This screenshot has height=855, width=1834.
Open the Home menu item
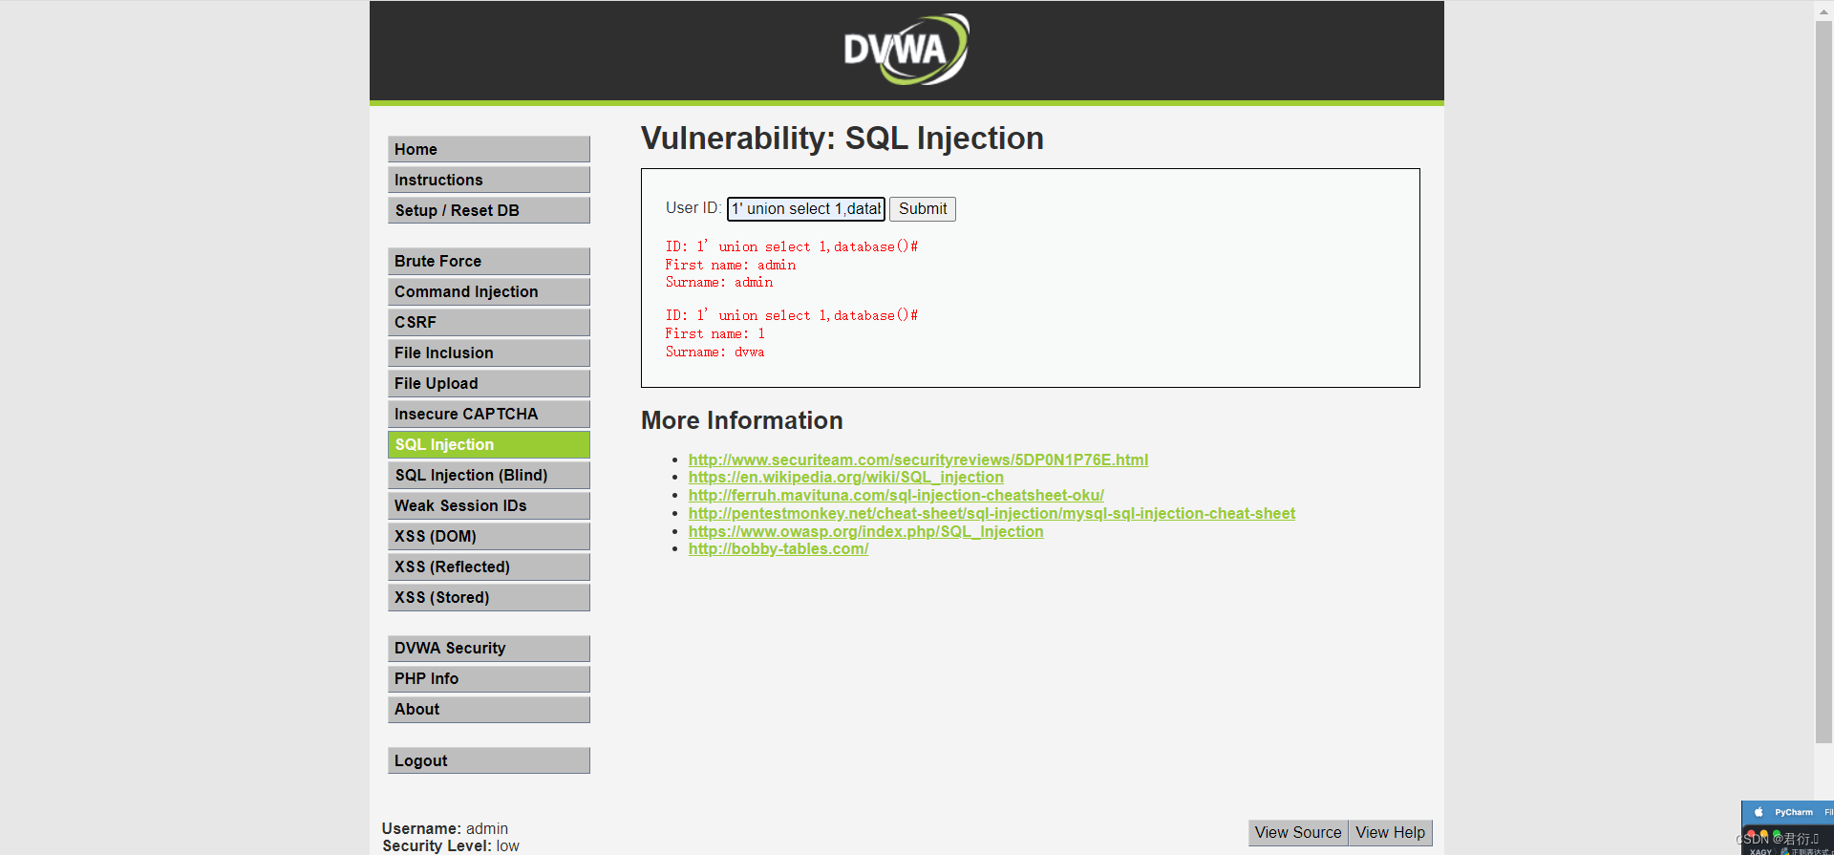click(x=489, y=149)
